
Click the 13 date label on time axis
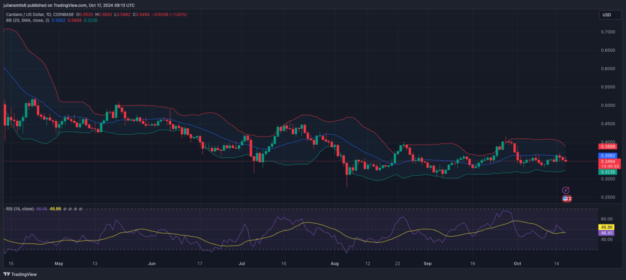(x=95, y=264)
